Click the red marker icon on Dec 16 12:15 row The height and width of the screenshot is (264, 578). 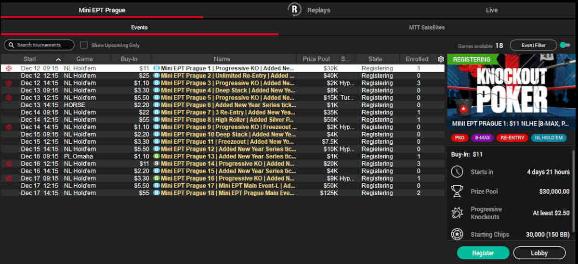pos(8,163)
